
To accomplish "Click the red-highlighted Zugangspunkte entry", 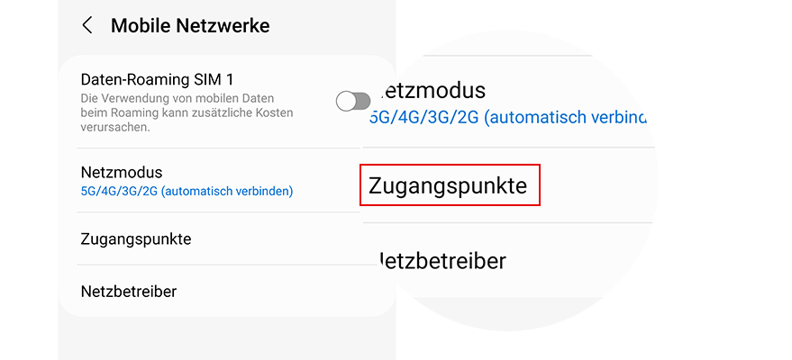I will pos(448,185).
